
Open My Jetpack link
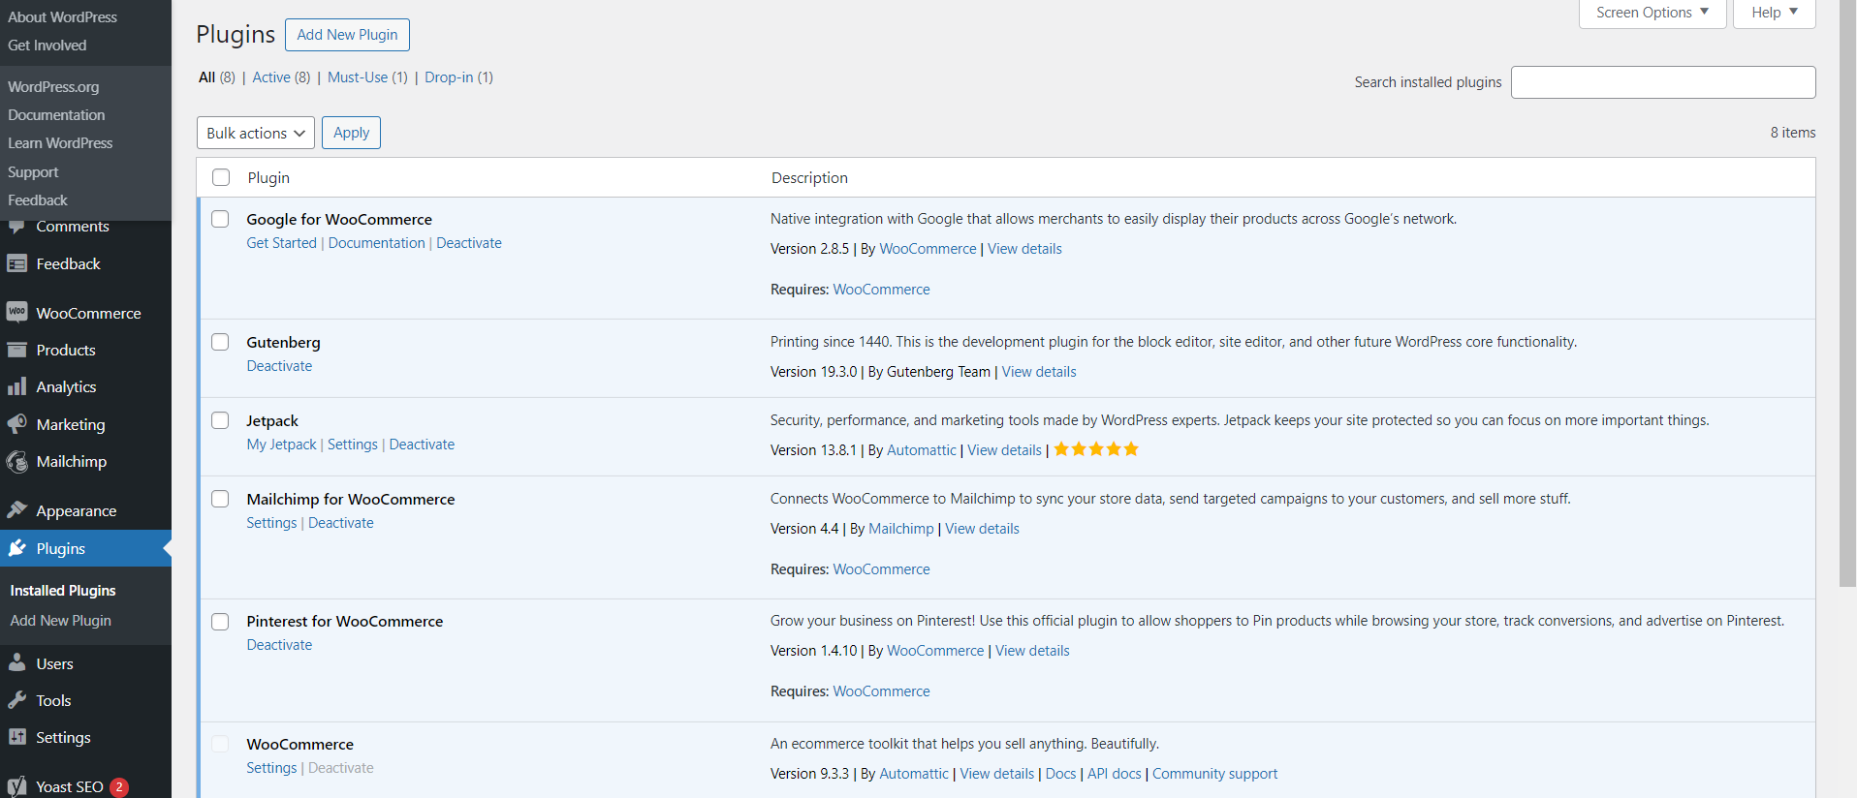click(x=281, y=445)
